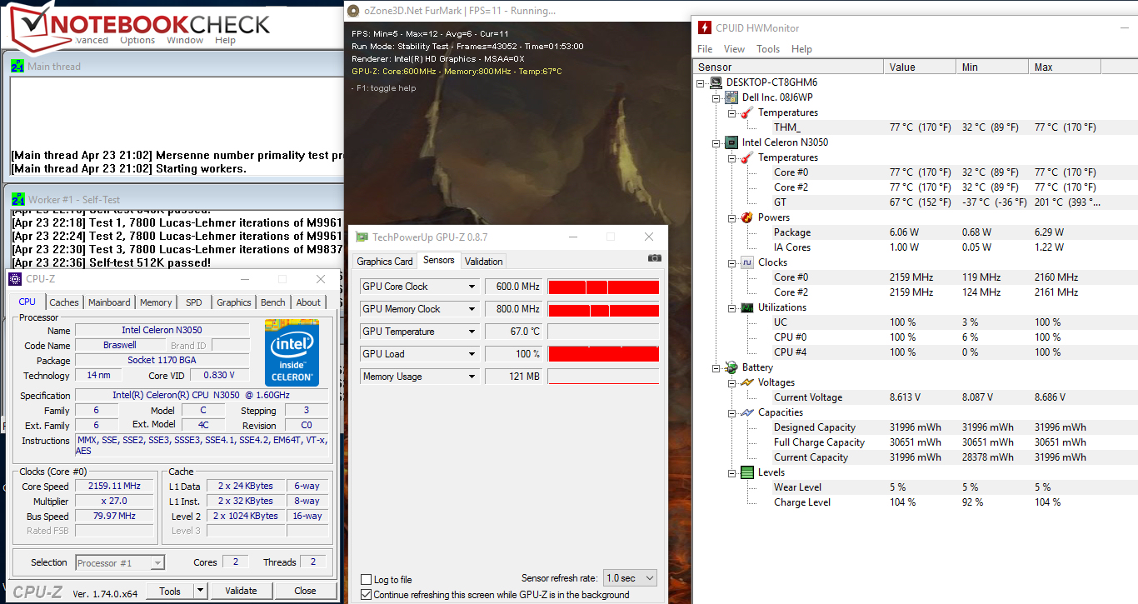This screenshot has height=604, width=1138.
Task: Open the CPU-Z Tools button dropdown arrow
Action: (200, 591)
